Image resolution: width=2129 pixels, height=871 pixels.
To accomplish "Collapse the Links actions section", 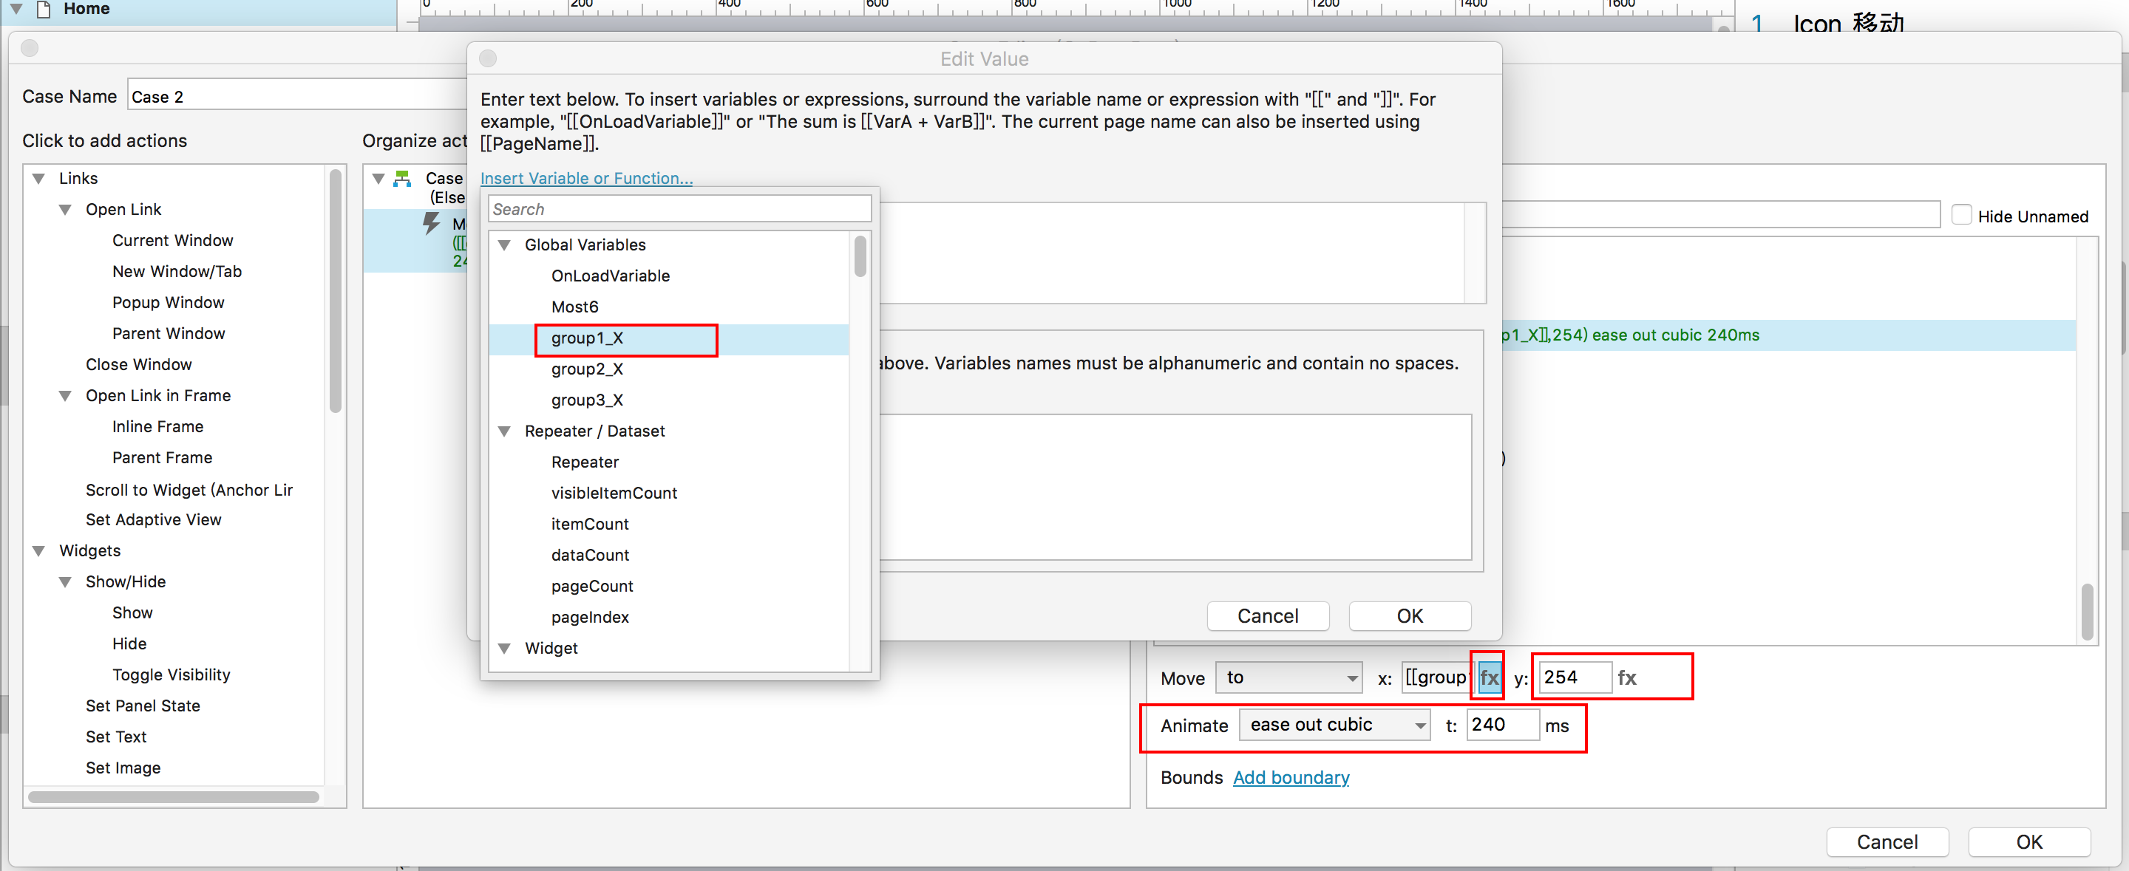I will click(38, 178).
